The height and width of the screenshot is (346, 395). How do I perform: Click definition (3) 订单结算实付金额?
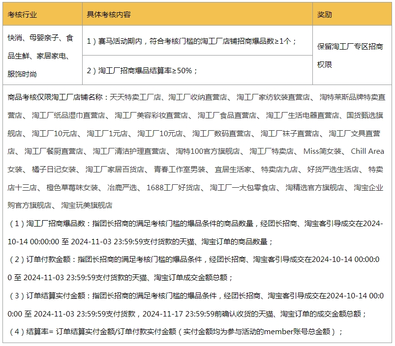tap(196, 305)
